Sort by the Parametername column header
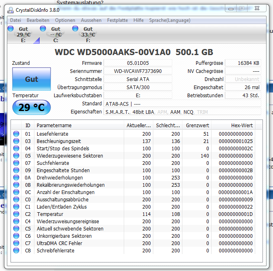The height and width of the screenshot is (271, 273). tap(79, 126)
